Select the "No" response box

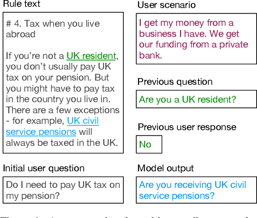(x=148, y=144)
